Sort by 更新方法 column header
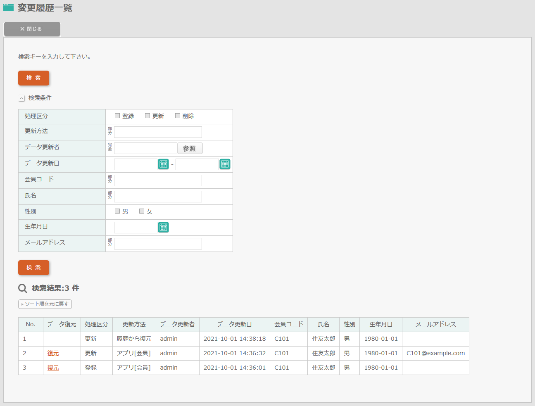This screenshot has height=406, width=535. pos(134,324)
